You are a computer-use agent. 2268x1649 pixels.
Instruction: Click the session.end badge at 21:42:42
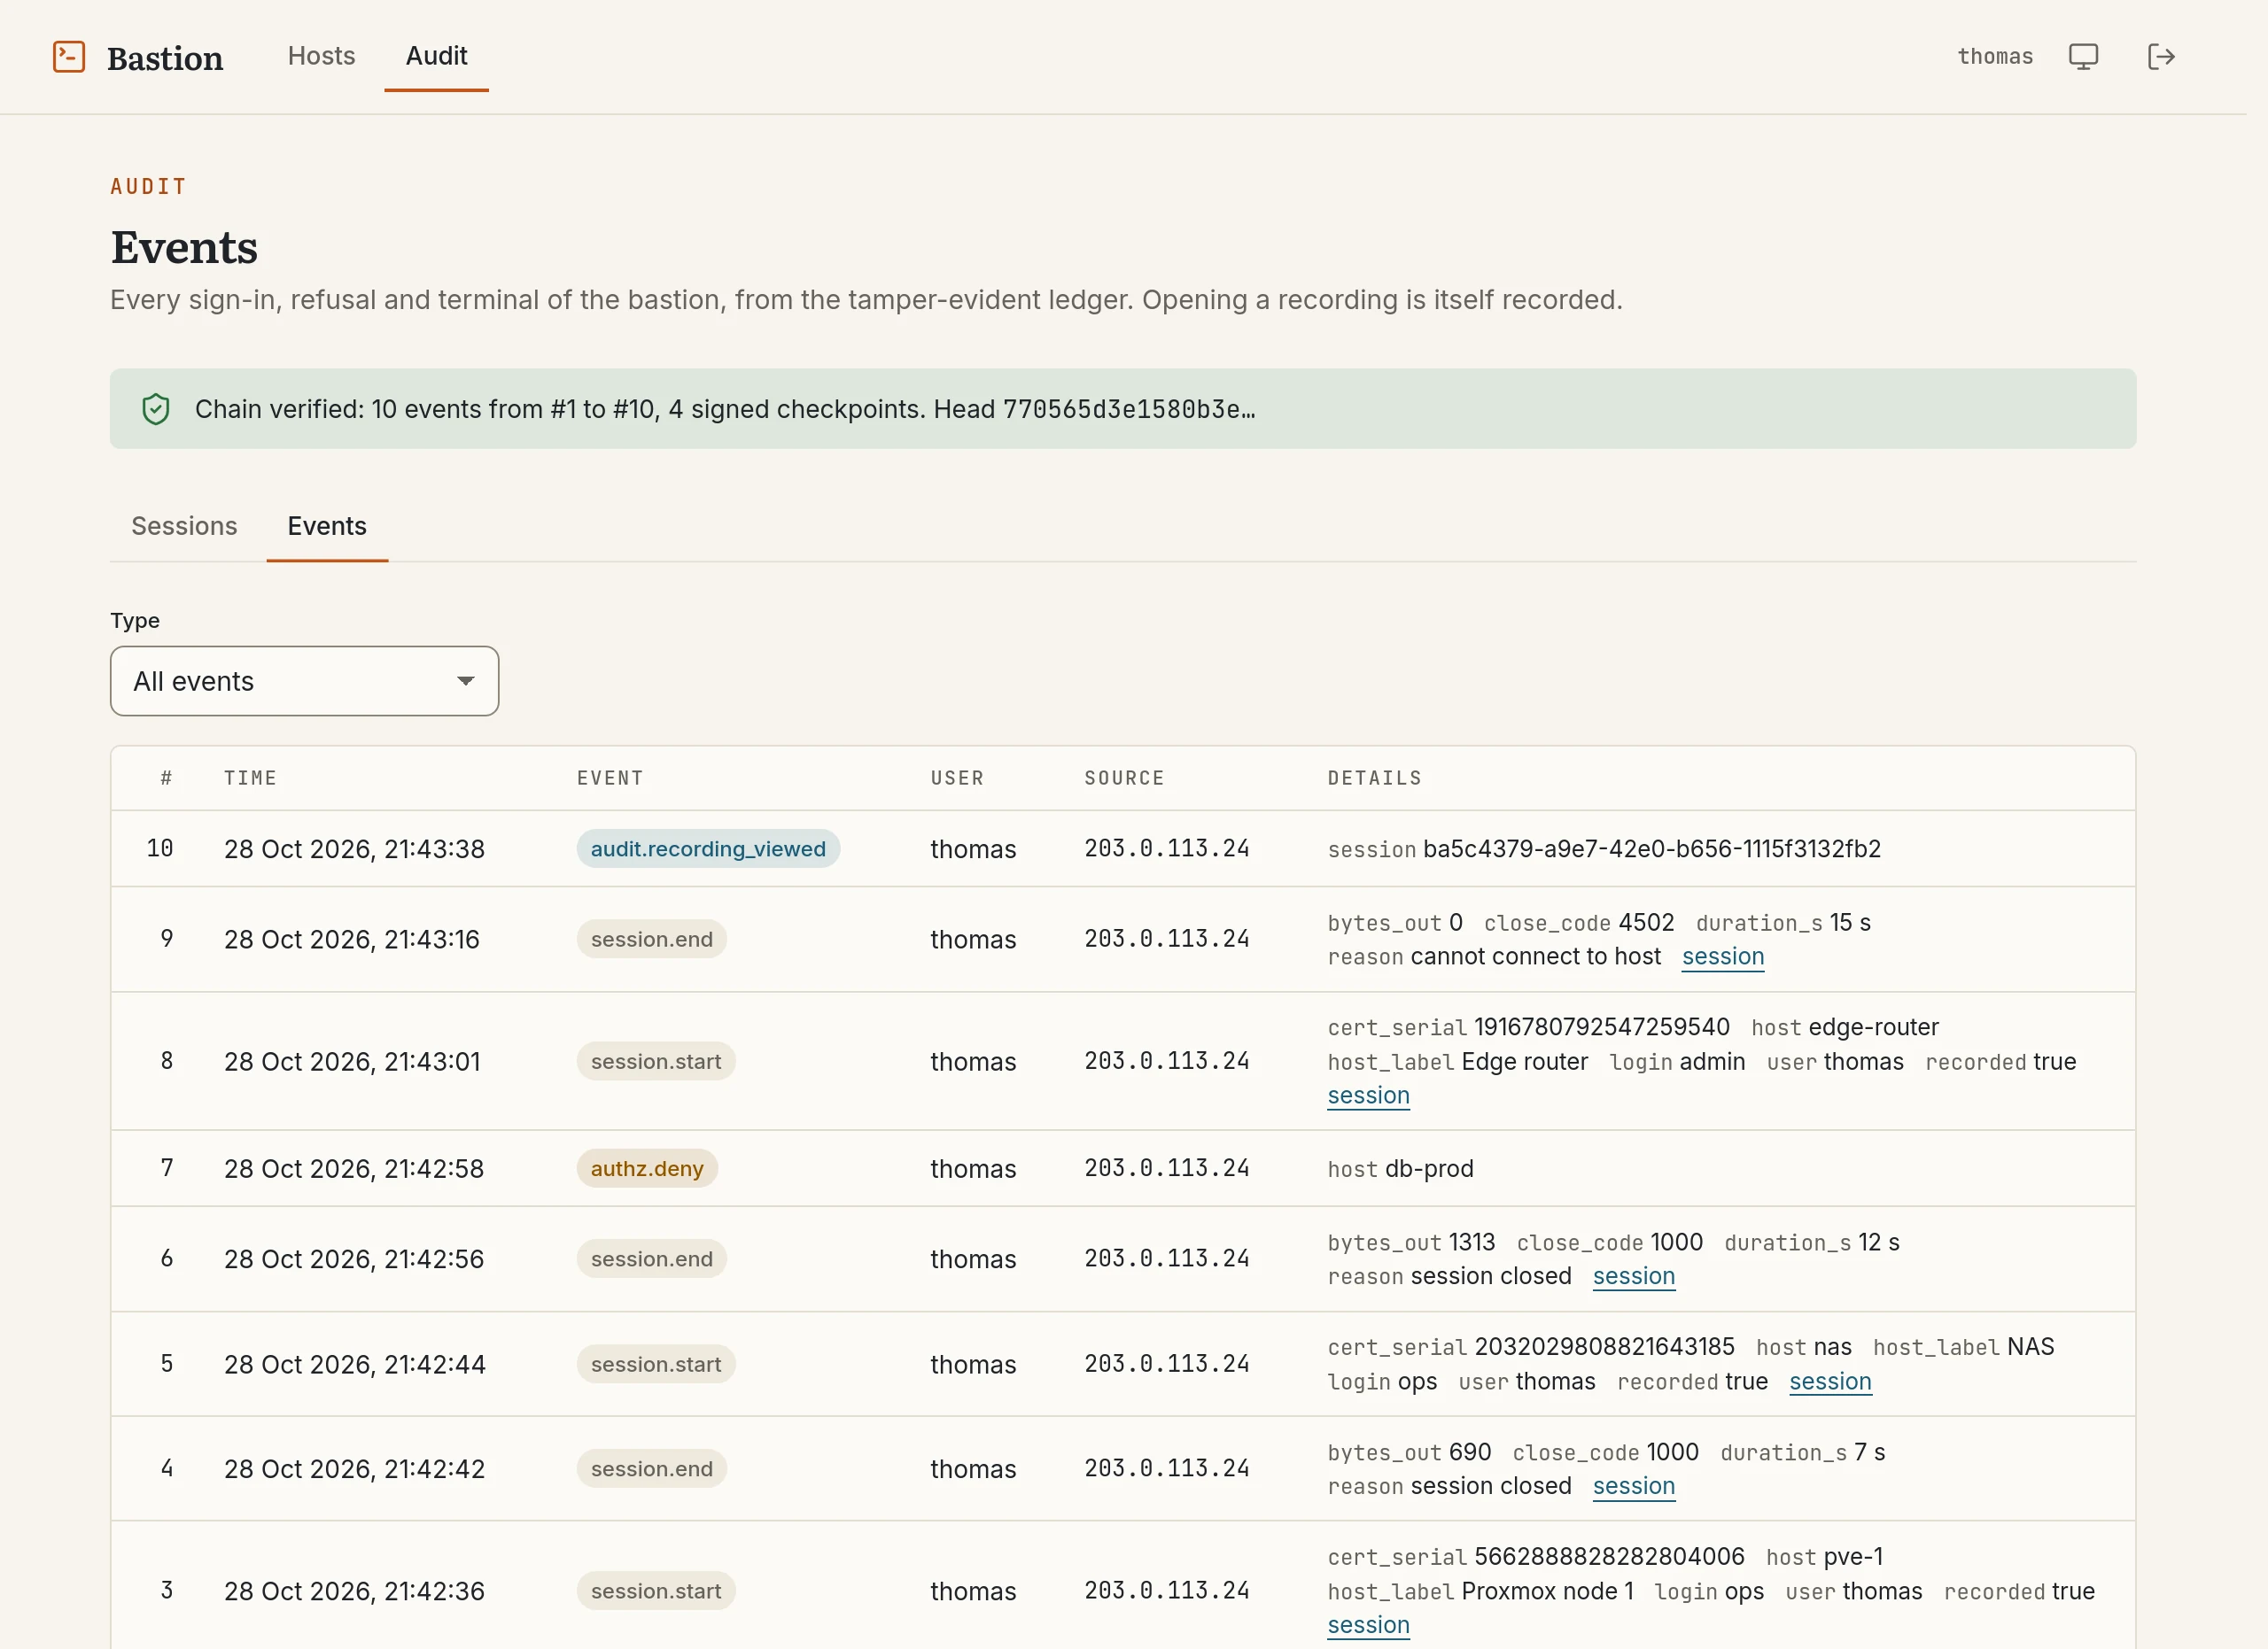point(651,1468)
